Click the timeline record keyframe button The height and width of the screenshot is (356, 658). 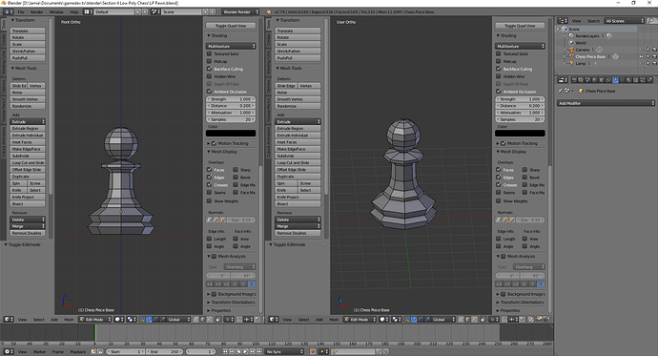point(313,352)
